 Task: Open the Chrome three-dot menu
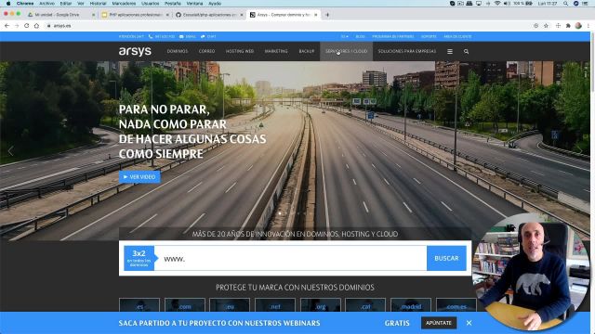point(588,26)
